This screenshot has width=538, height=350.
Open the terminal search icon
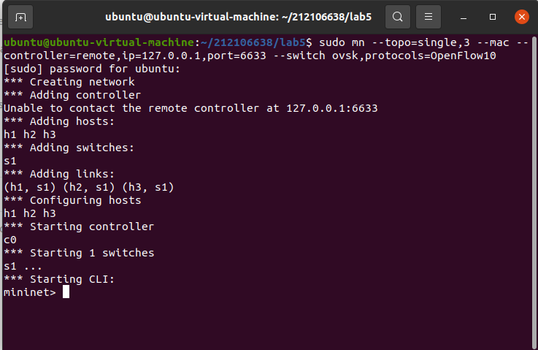tap(398, 17)
